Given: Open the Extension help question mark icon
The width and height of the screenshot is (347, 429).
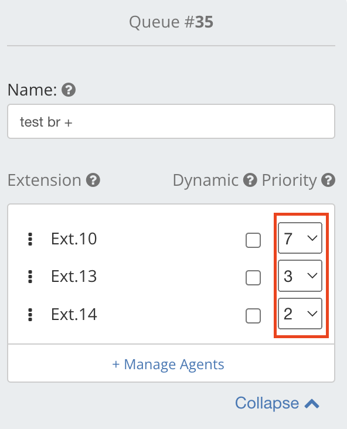Looking at the screenshot, I should click(x=93, y=181).
